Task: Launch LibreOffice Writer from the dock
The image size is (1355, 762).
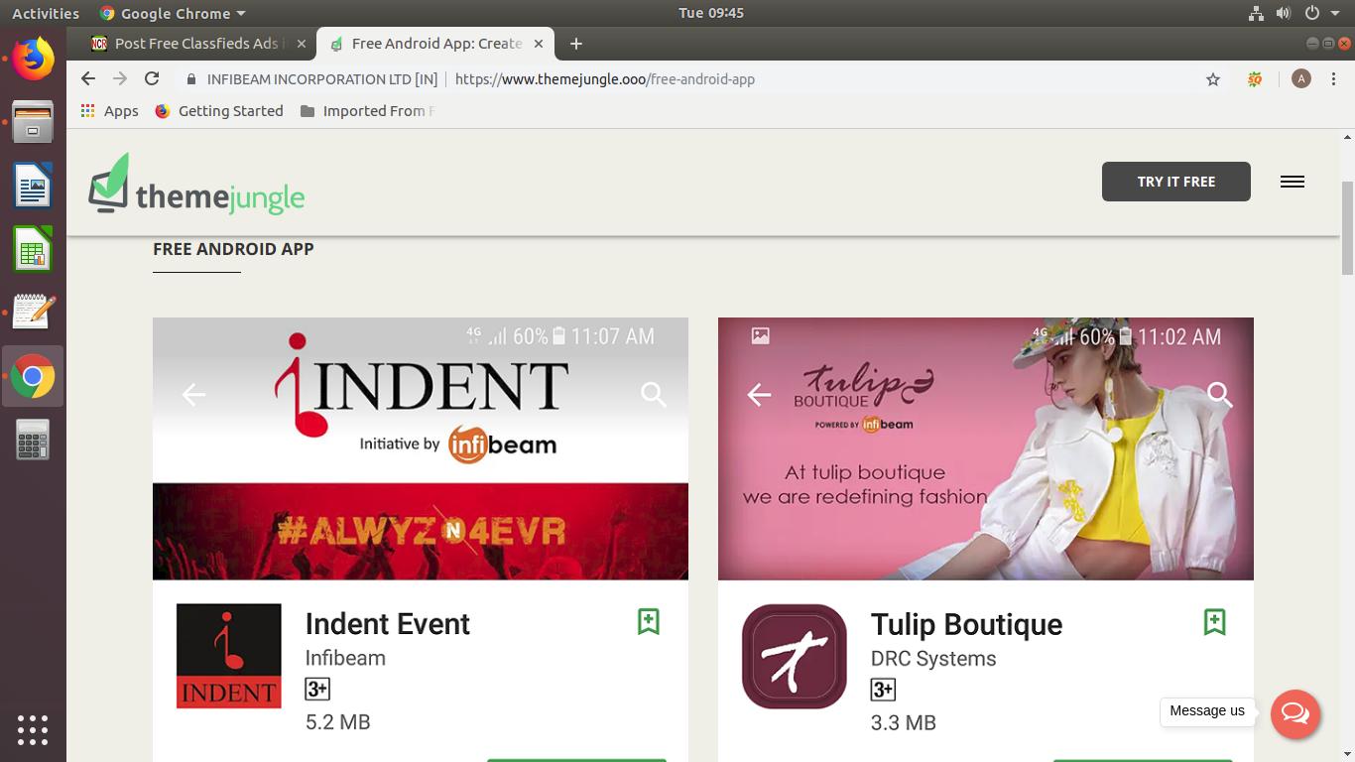Action: tap(33, 186)
